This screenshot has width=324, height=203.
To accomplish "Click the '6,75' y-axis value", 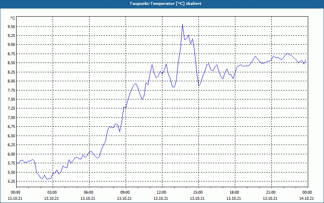I will pos(12,127).
